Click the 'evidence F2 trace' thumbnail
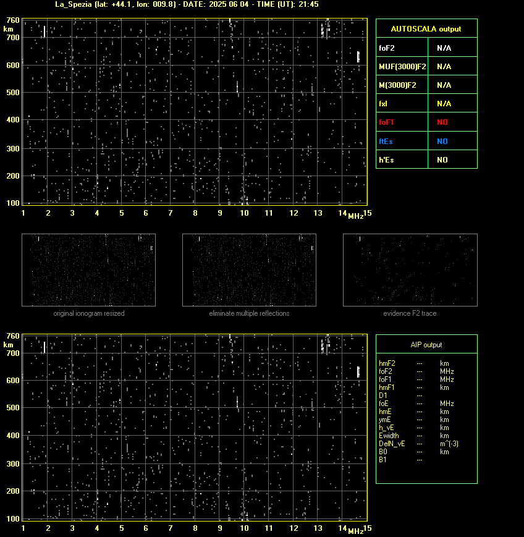Screen dimensions: 524x537 click(410, 270)
